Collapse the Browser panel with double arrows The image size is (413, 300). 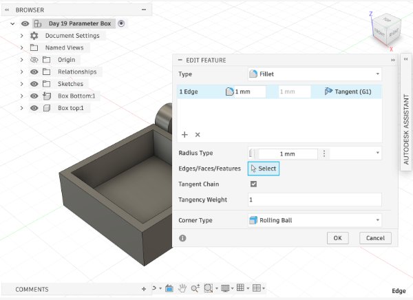(7, 10)
